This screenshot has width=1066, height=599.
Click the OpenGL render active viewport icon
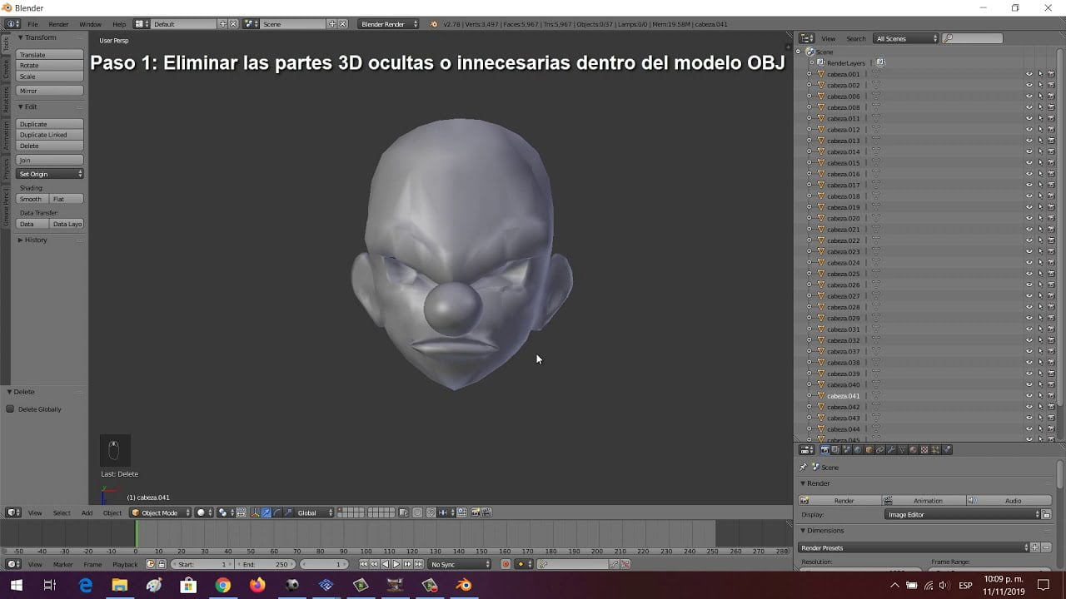(x=475, y=512)
